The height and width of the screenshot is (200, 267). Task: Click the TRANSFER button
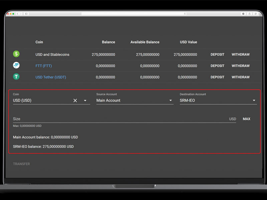[x=21, y=164]
